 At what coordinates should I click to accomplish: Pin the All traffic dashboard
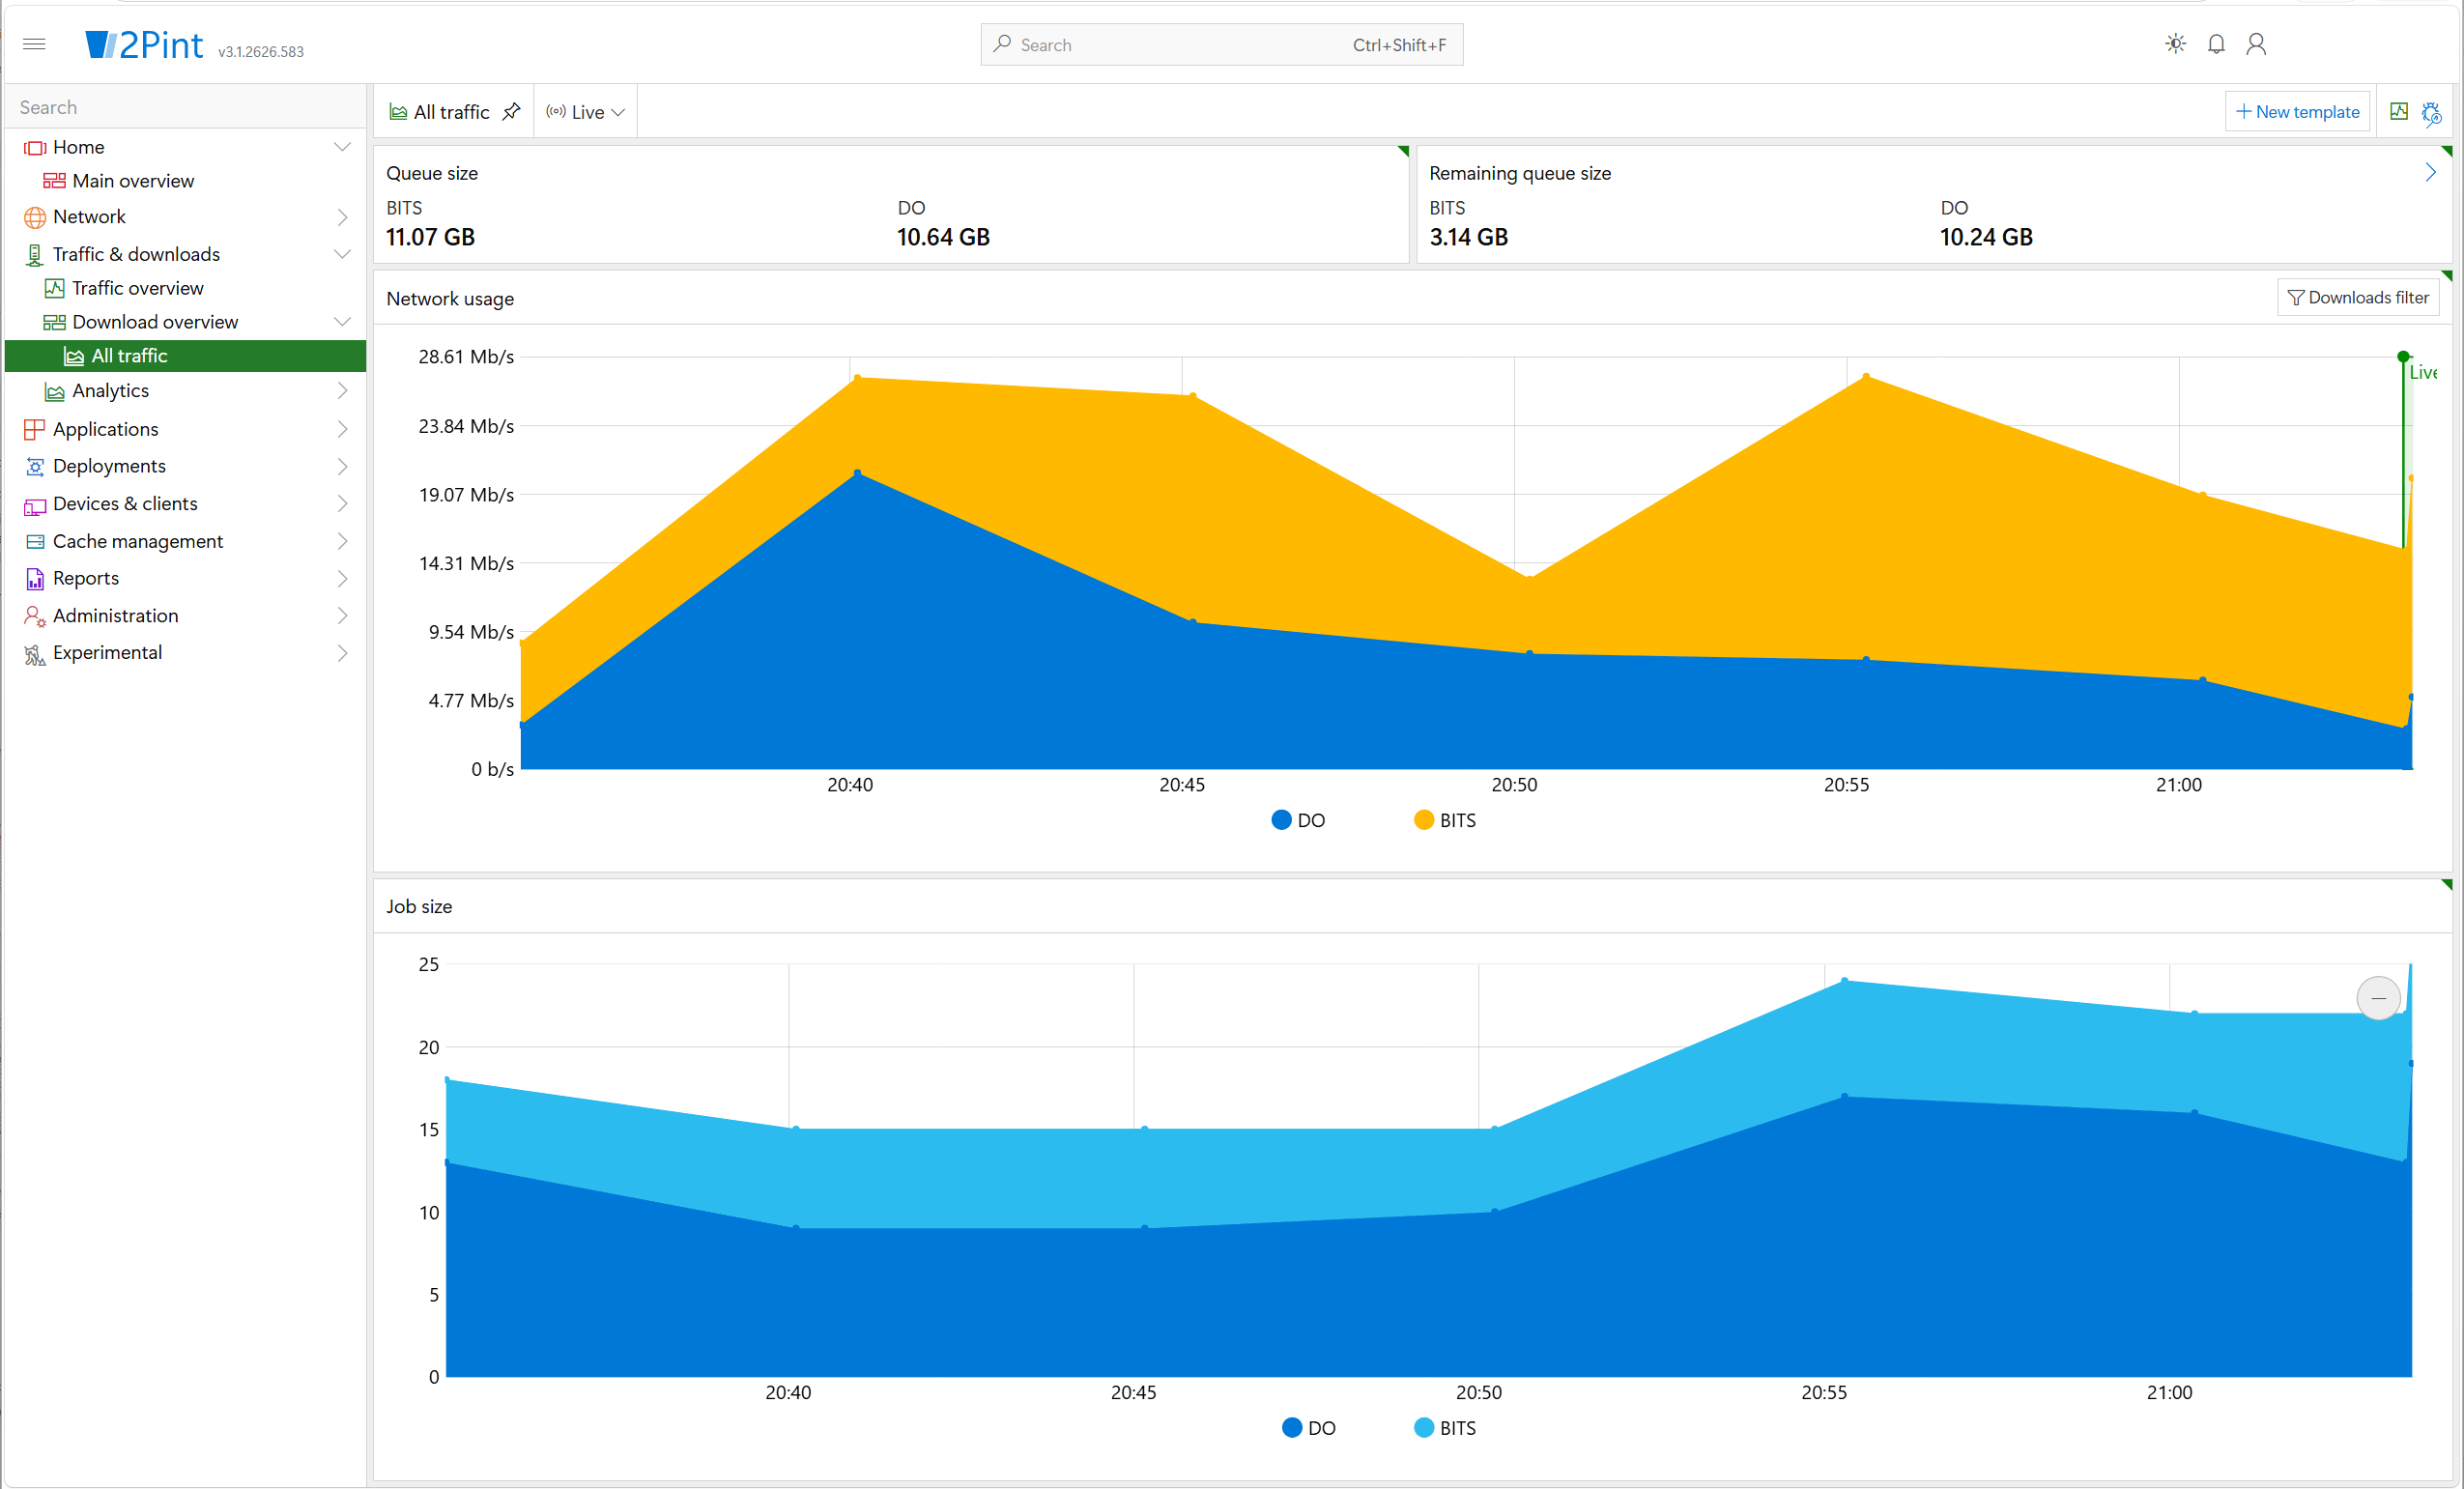(511, 111)
